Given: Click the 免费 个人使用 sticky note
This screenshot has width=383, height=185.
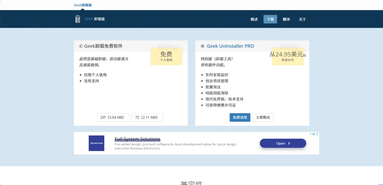Looking at the screenshot, I should click(166, 57).
